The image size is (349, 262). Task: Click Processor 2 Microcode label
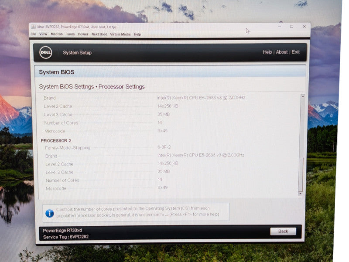coord(56,189)
